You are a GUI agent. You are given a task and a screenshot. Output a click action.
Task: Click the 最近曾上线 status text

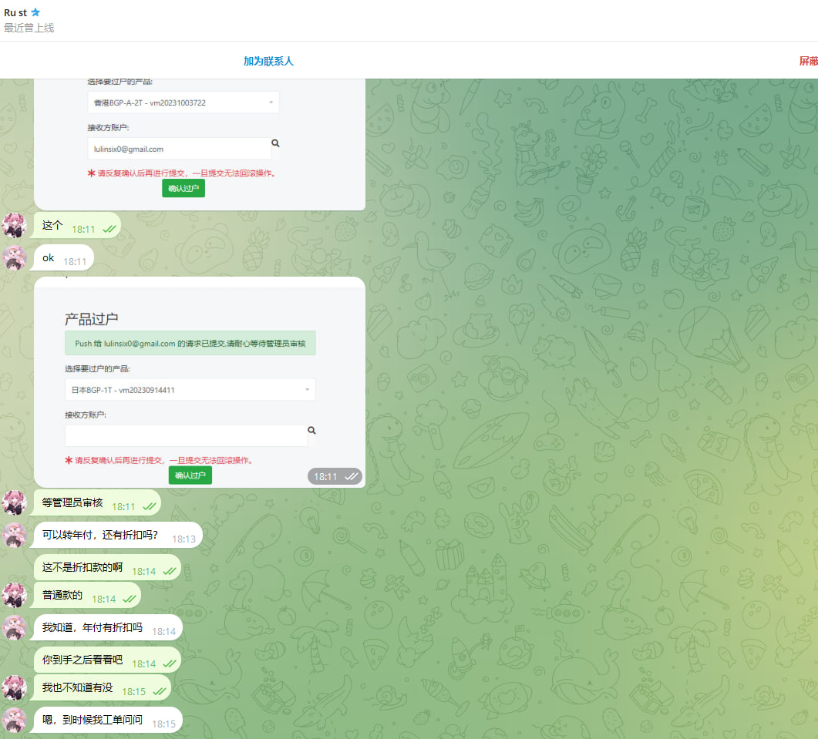(x=29, y=28)
